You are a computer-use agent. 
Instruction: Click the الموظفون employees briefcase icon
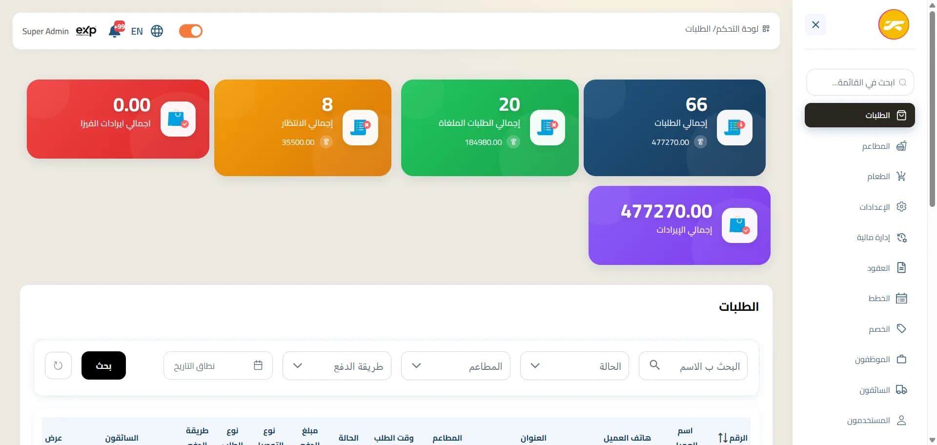[901, 359]
